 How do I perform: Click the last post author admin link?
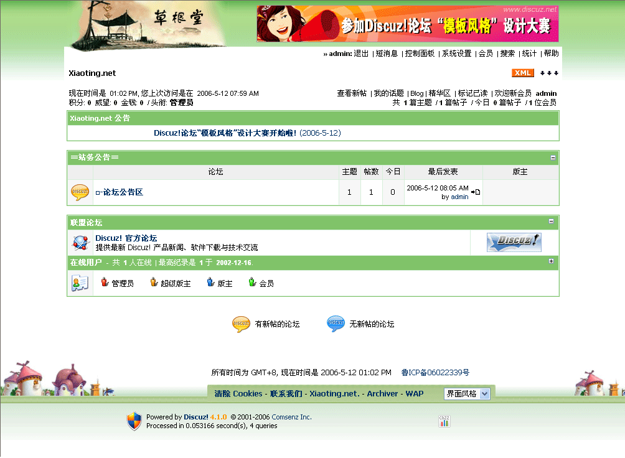pyautogui.click(x=459, y=197)
